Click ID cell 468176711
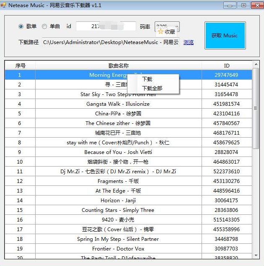 (x=227, y=133)
